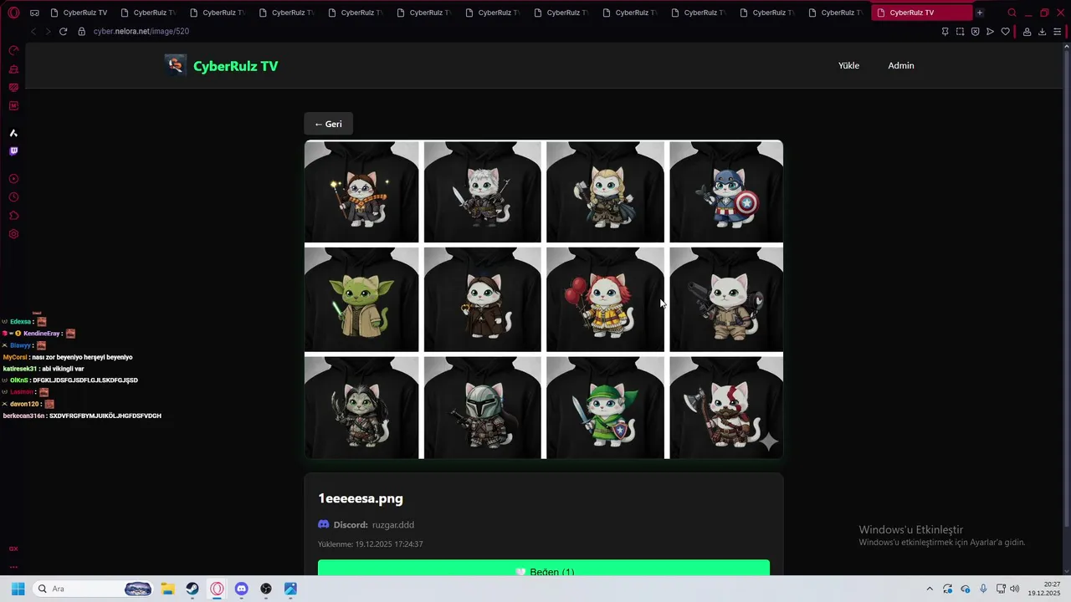Image resolution: width=1071 pixels, height=602 pixels.
Task: Click the send flow arrow icon
Action: click(990, 32)
